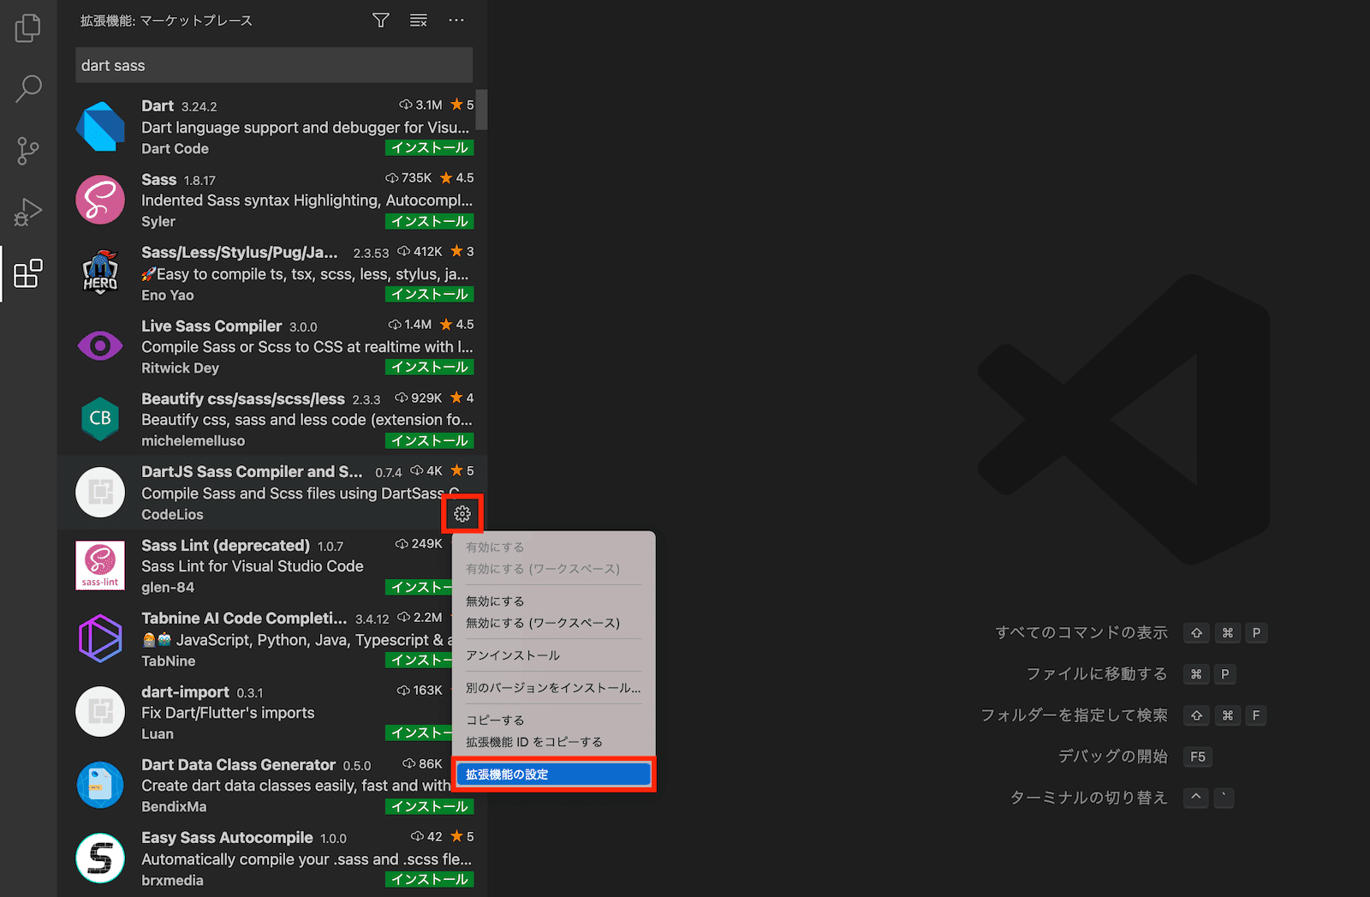
Task: Click the dart-import extension logo
Action: [100, 711]
